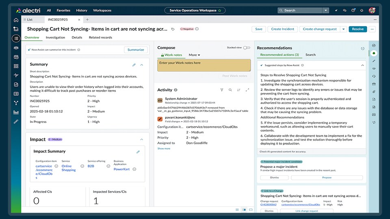
Task: Open the more actions ellipsis beside Resolve
Action: tap(372, 29)
